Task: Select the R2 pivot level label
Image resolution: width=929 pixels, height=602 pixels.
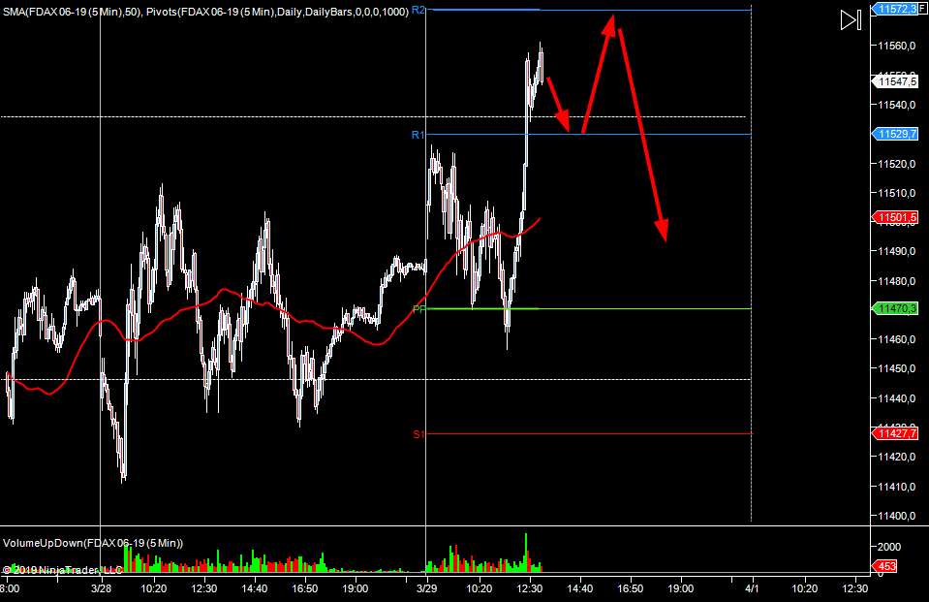Action: point(418,10)
